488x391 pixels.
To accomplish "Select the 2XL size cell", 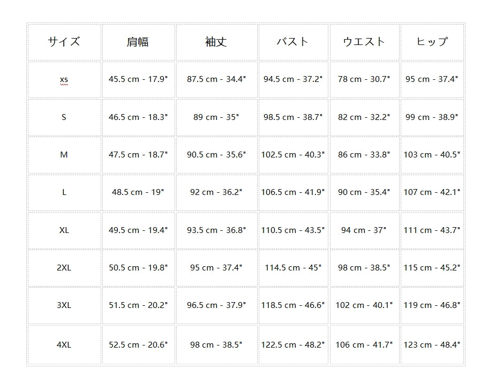I will click(64, 268).
